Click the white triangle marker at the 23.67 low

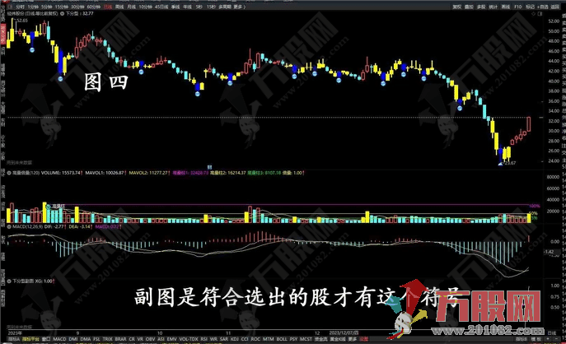click(500, 164)
